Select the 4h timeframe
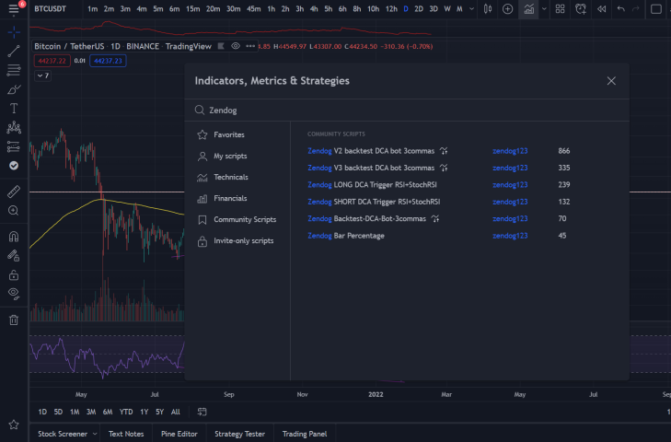Screen dimensions: 671x442 [314, 9]
